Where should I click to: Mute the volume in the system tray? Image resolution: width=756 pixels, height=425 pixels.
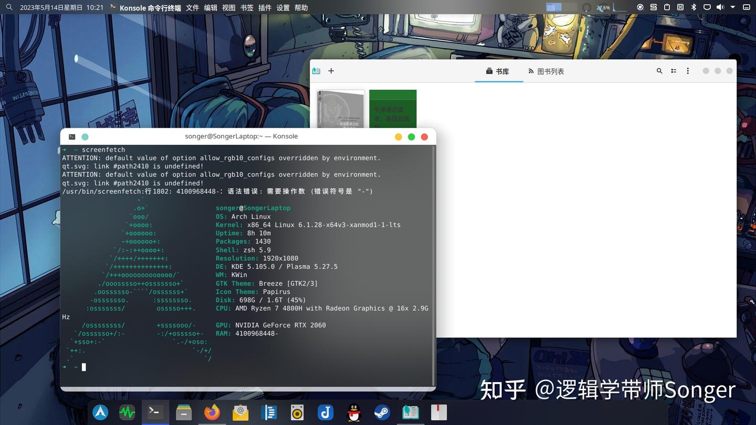coord(721,7)
